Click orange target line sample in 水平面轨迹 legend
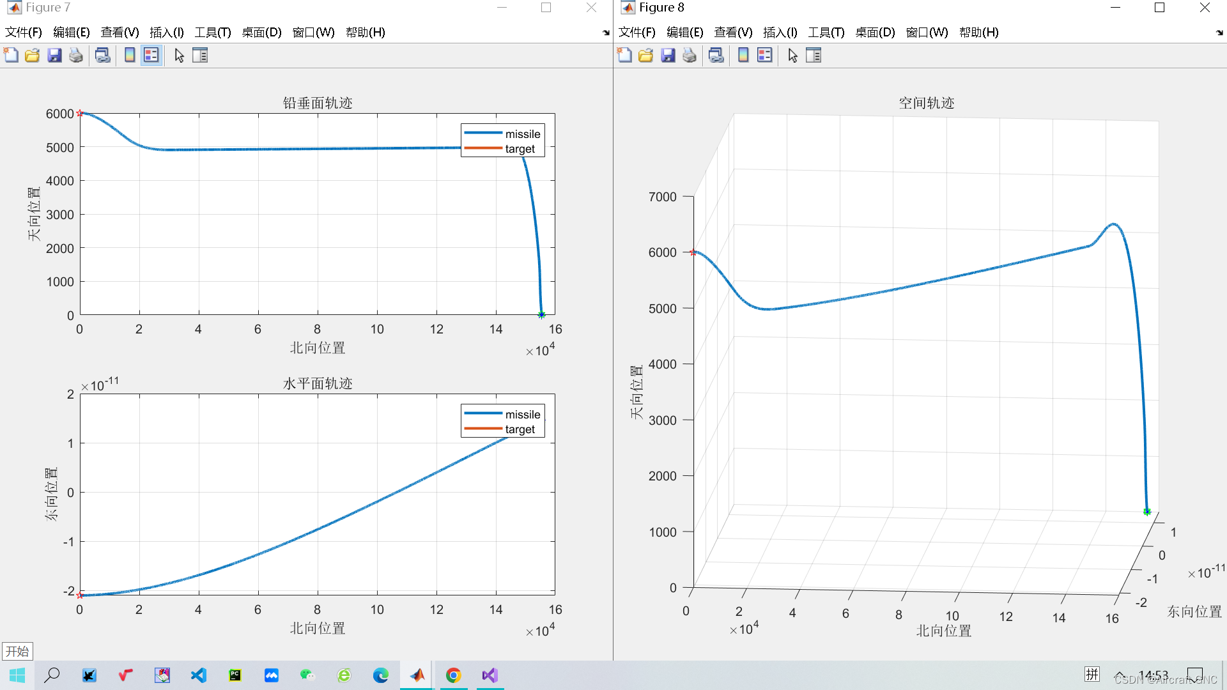This screenshot has height=690, width=1227. pos(483,429)
